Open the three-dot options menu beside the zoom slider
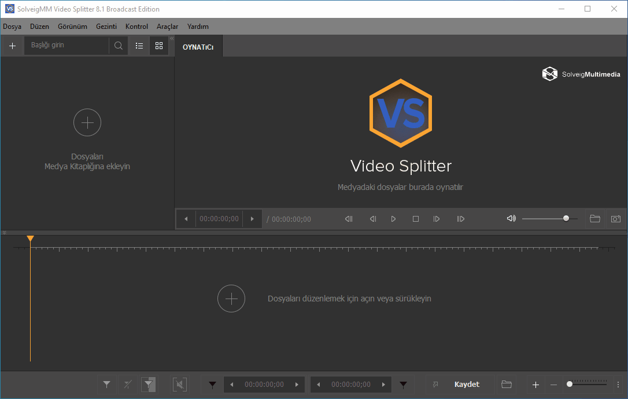This screenshot has height=399, width=628. point(618,385)
